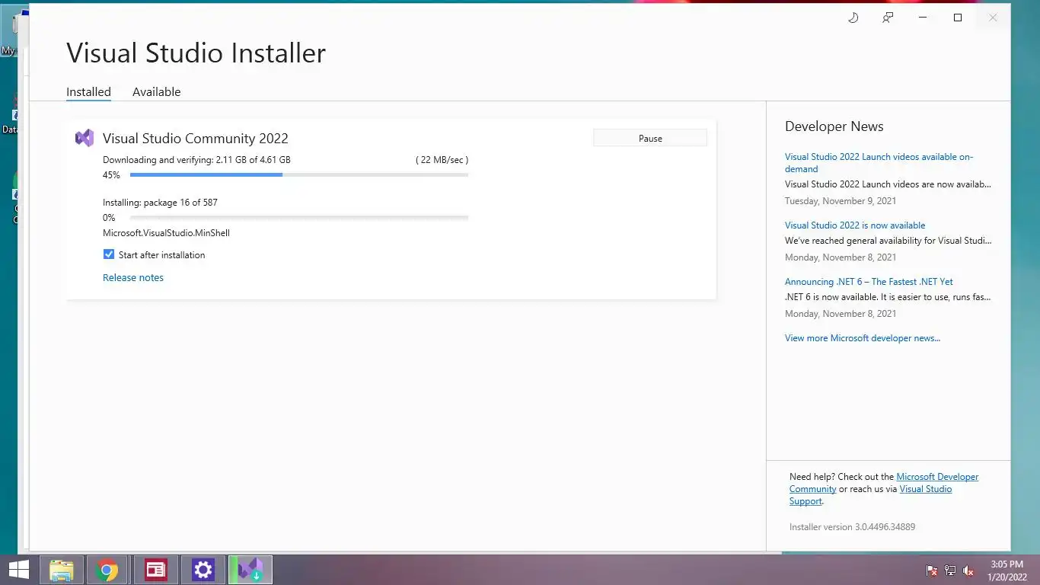
Task: Click Downloading and verifying status text
Action: 196,160
